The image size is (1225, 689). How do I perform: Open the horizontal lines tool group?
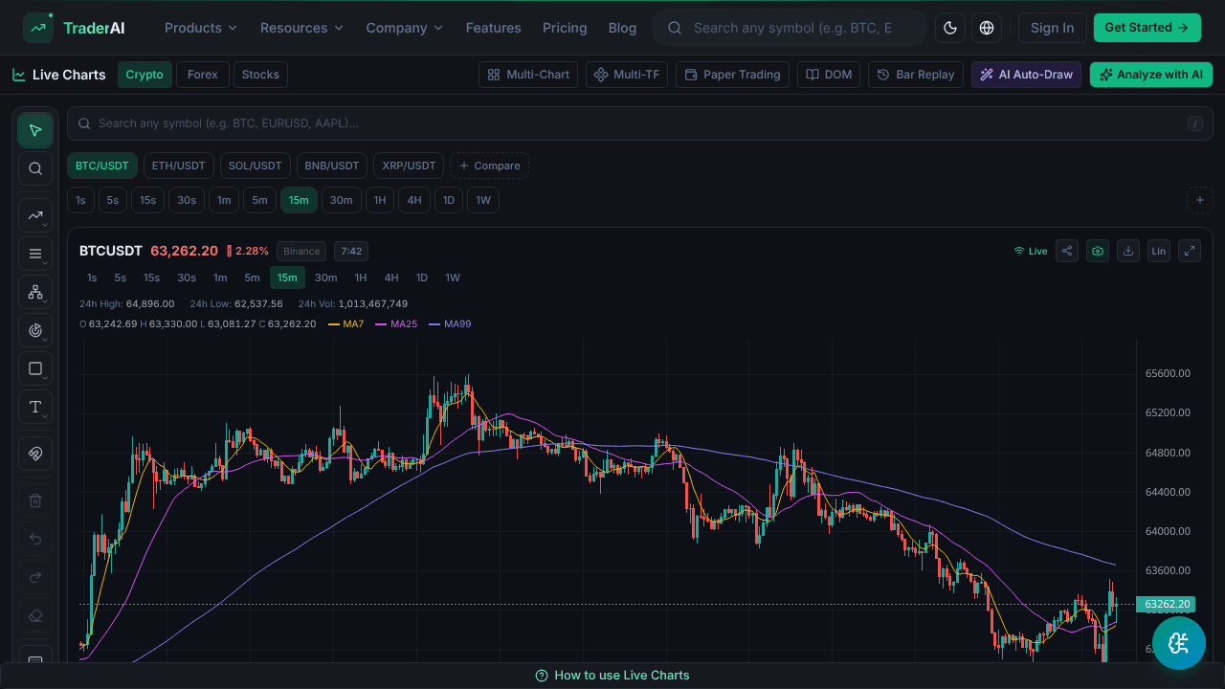tap(35, 254)
